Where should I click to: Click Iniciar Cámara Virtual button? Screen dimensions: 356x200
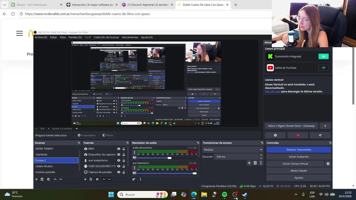point(295,164)
